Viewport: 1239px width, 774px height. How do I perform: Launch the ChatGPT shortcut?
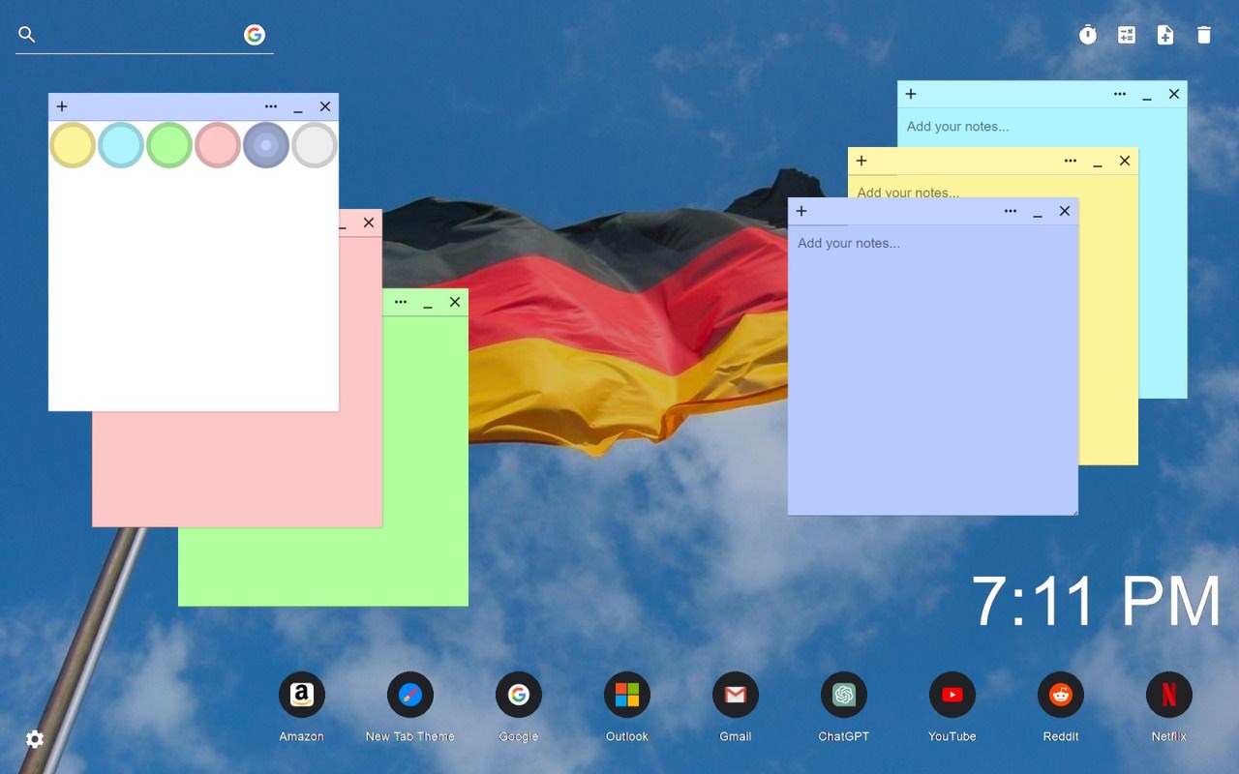(844, 695)
